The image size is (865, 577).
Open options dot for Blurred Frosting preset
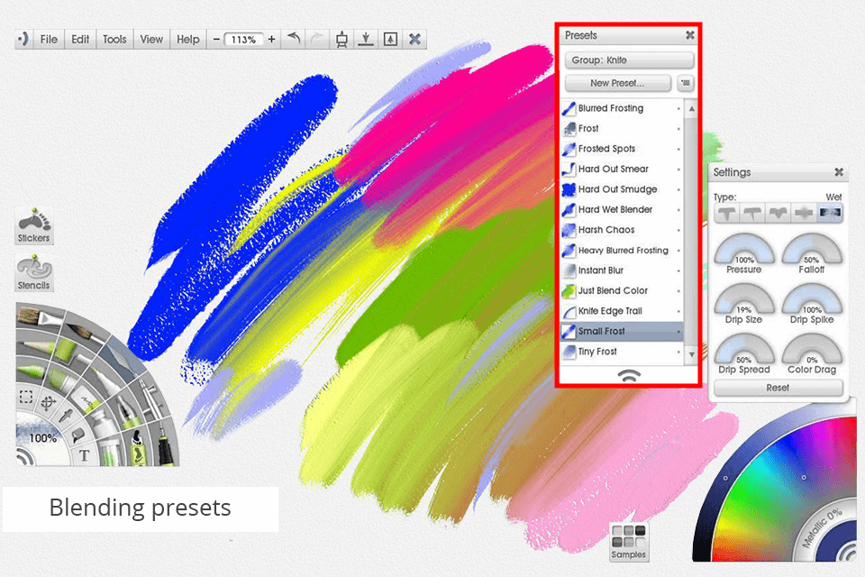click(678, 109)
